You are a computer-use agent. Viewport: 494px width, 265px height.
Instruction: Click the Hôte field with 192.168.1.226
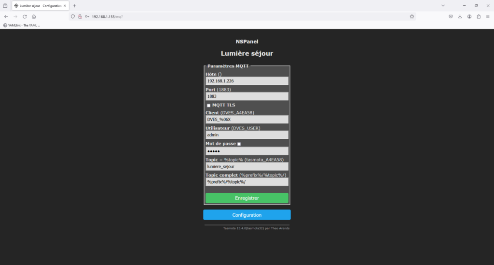(247, 81)
